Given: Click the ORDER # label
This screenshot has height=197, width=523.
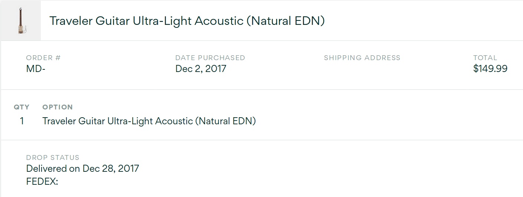Looking at the screenshot, I should point(43,58).
